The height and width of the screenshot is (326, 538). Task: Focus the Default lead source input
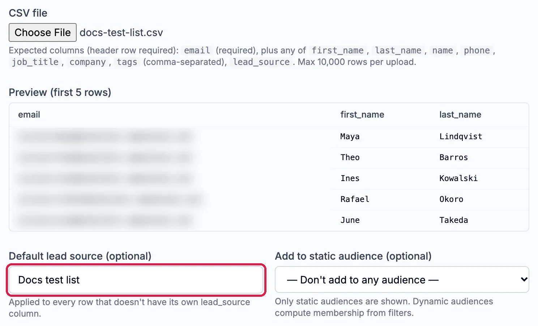point(136,280)
